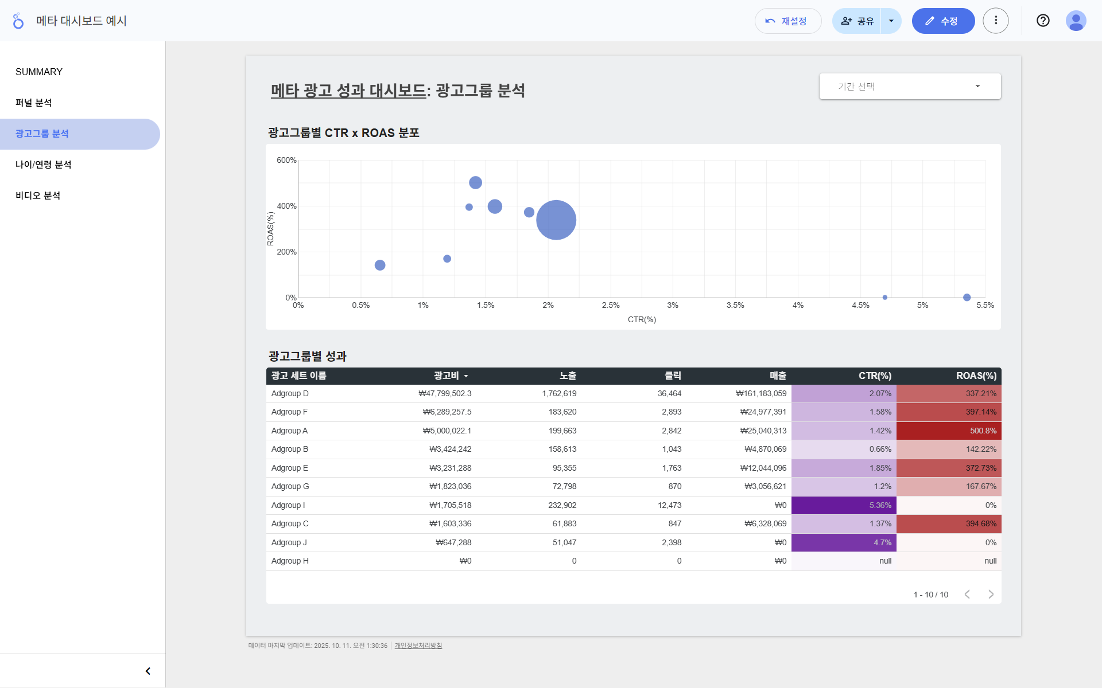Click the 재설정 reset button

tap(787, 21)
